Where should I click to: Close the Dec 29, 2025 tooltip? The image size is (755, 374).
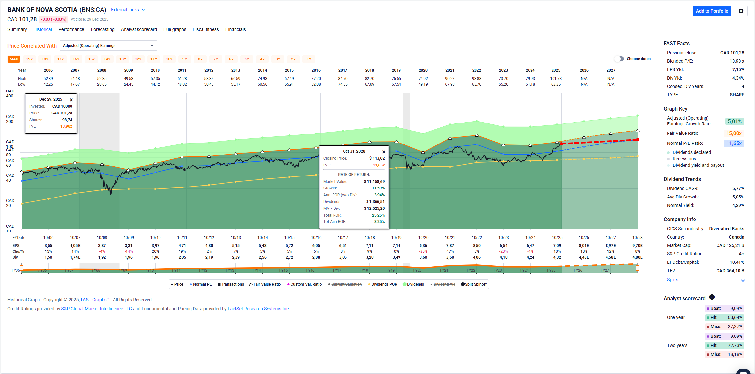click(x=71, y=100)
